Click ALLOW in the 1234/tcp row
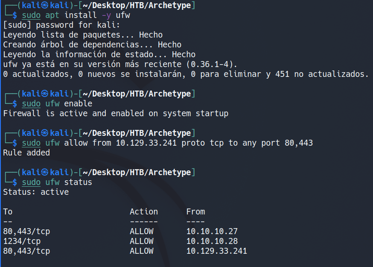Image resolution: width=373 pixels, height=267 pixels. tap(141, 241)
